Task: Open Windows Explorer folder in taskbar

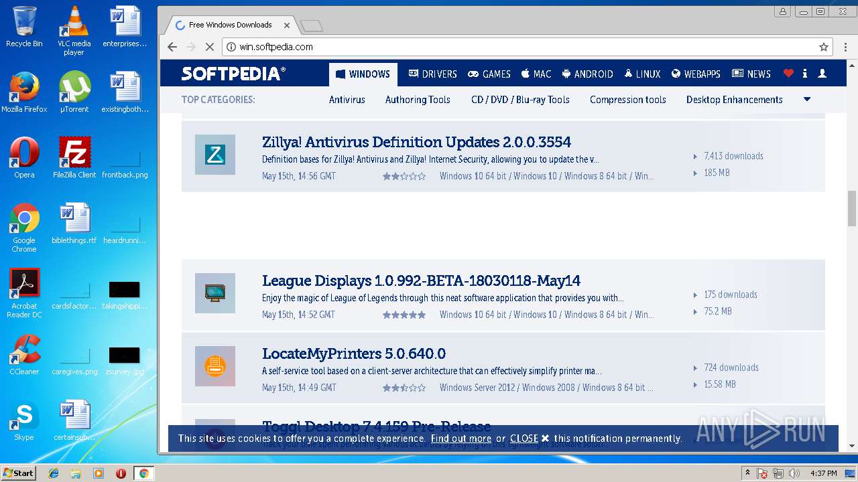Action: click(x=76, y=473)
